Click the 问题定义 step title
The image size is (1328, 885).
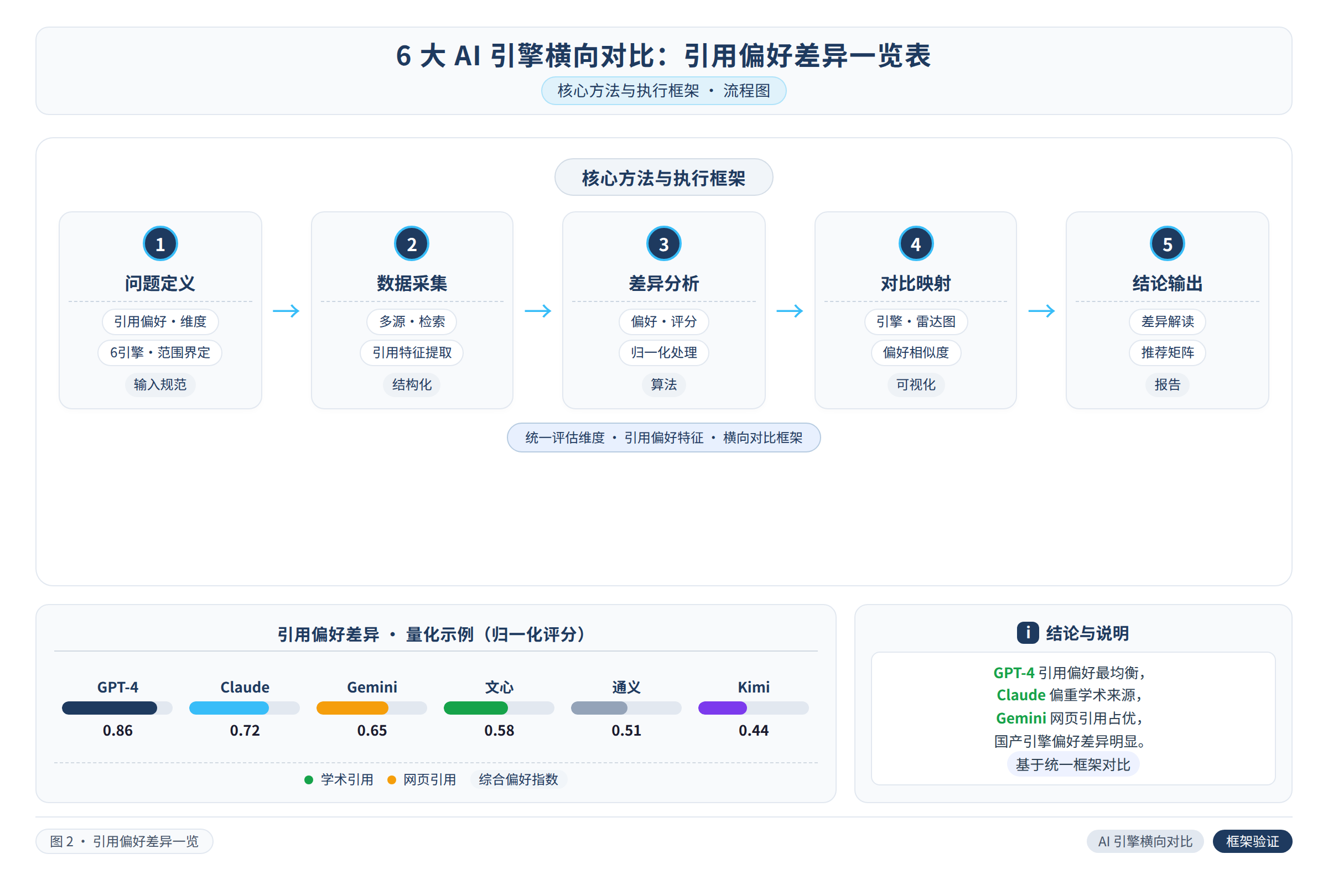click(x=160, y=283)
